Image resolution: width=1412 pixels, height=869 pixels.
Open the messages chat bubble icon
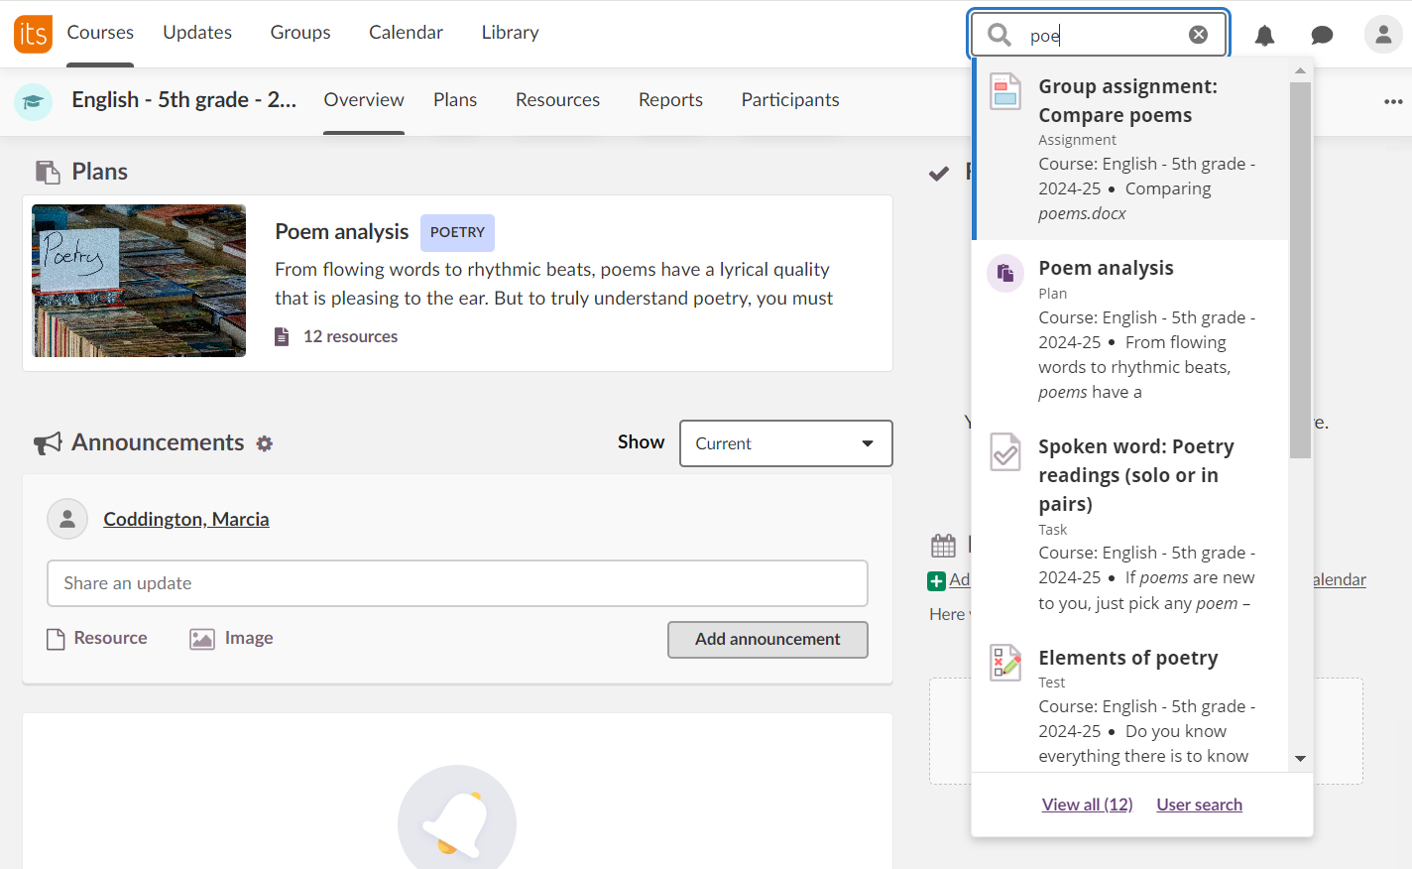click(1322, 36)
